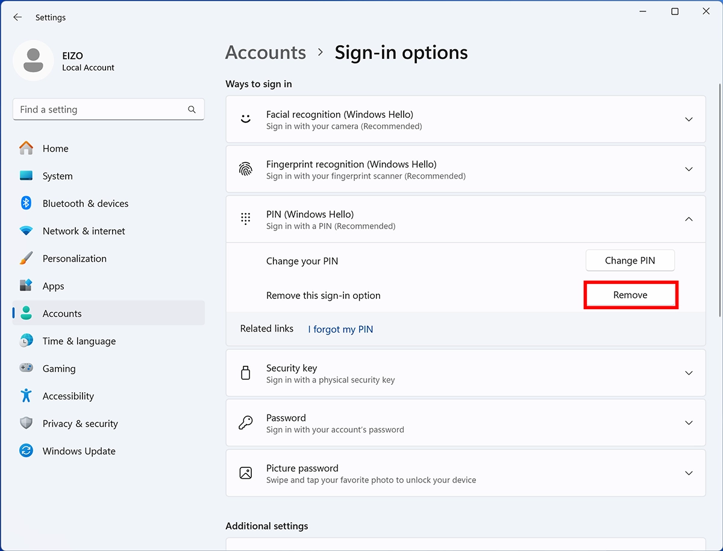Click the Password key icon
The width and height of the screenshot is (723, 551).
(x=245, y=423)
